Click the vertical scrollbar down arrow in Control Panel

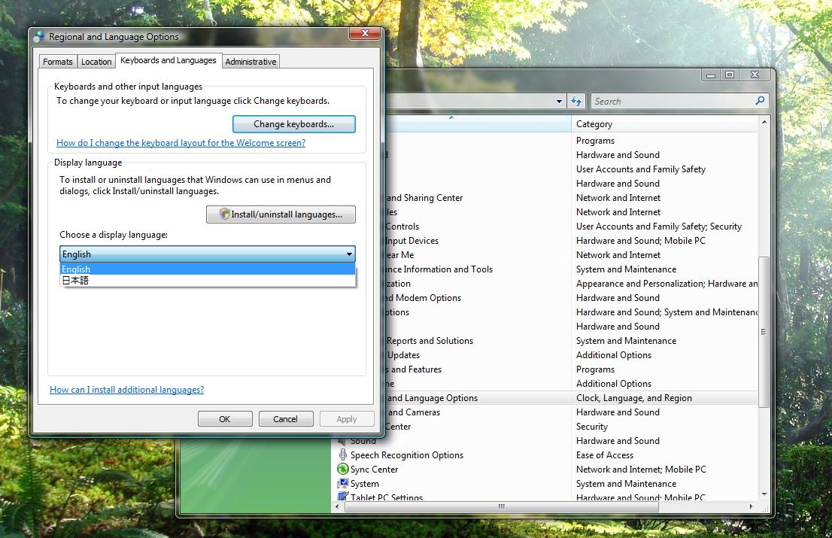tap(764, 494)
